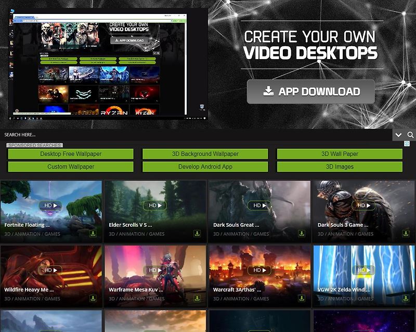
Task: Download the Warframe Mesa Kuv wallpaper
Action: pos(197,298)
